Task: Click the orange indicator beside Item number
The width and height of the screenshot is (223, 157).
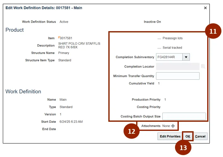Action: coord(59,37)
